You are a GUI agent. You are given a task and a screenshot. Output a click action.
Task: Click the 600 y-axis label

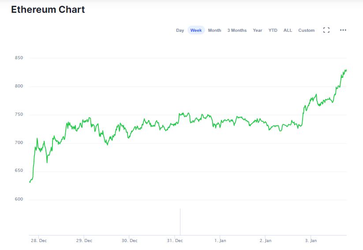tap(19, 199)
